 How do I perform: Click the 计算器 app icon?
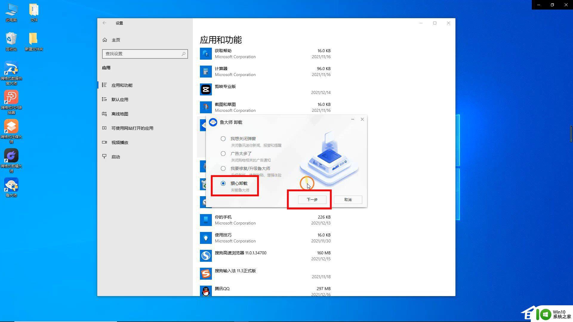click(x=206, y=72)
